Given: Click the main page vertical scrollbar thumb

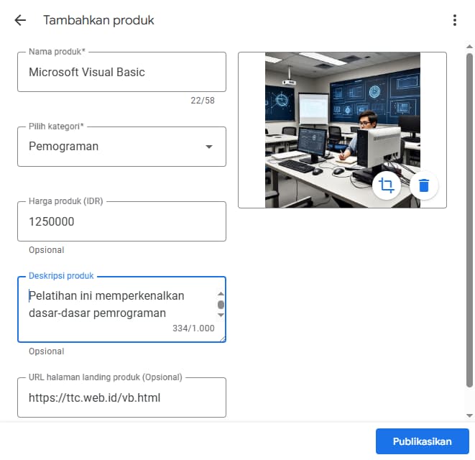Looking at the screenshot, I should pos(469,216).
